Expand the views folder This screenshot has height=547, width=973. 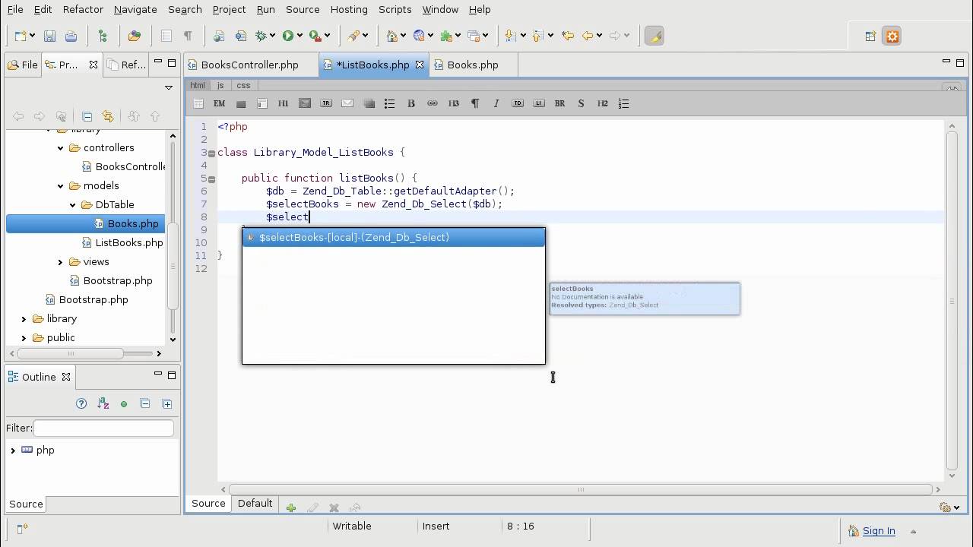61,261
